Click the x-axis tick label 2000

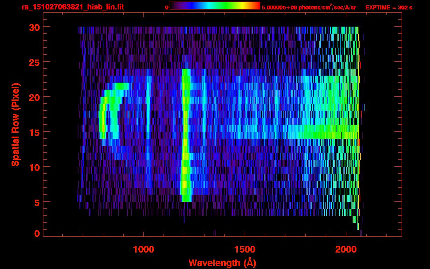click(x=346, y=249)
